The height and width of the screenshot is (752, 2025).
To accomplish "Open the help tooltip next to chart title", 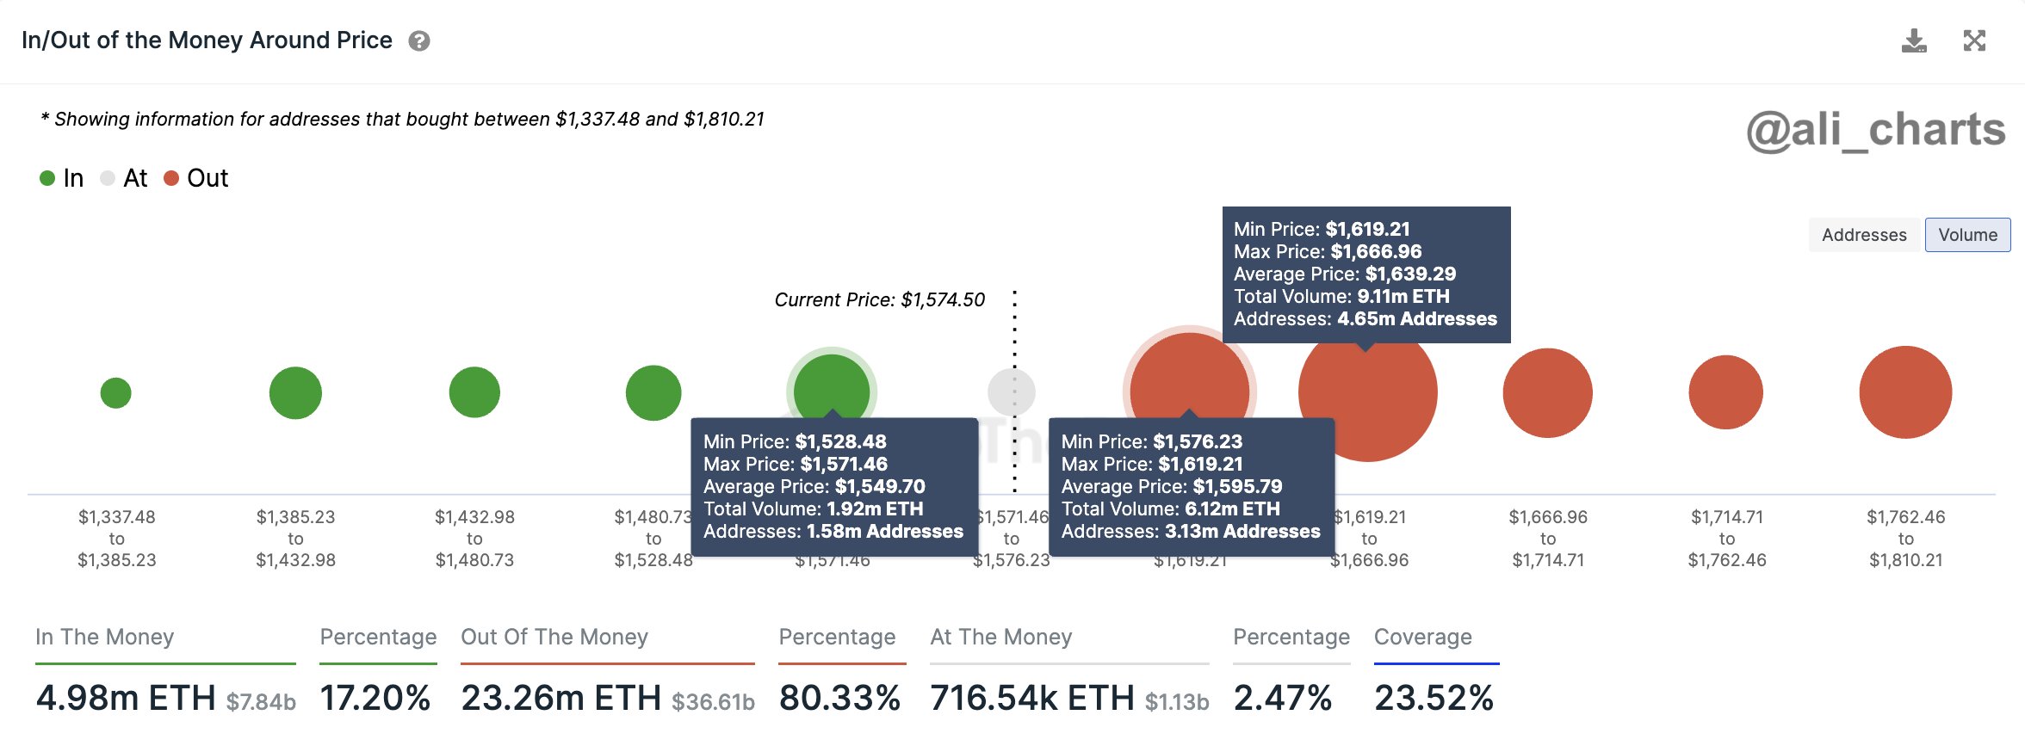I will point(419,40).
